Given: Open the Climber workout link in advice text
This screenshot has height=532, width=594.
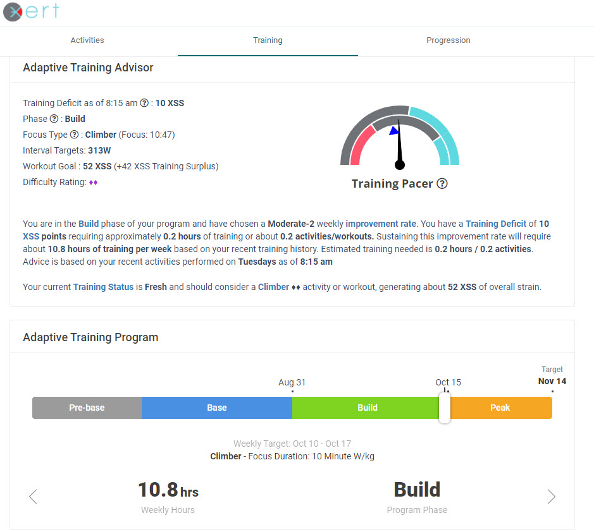Looking at the screenshot, I should [x=273, y=286].
